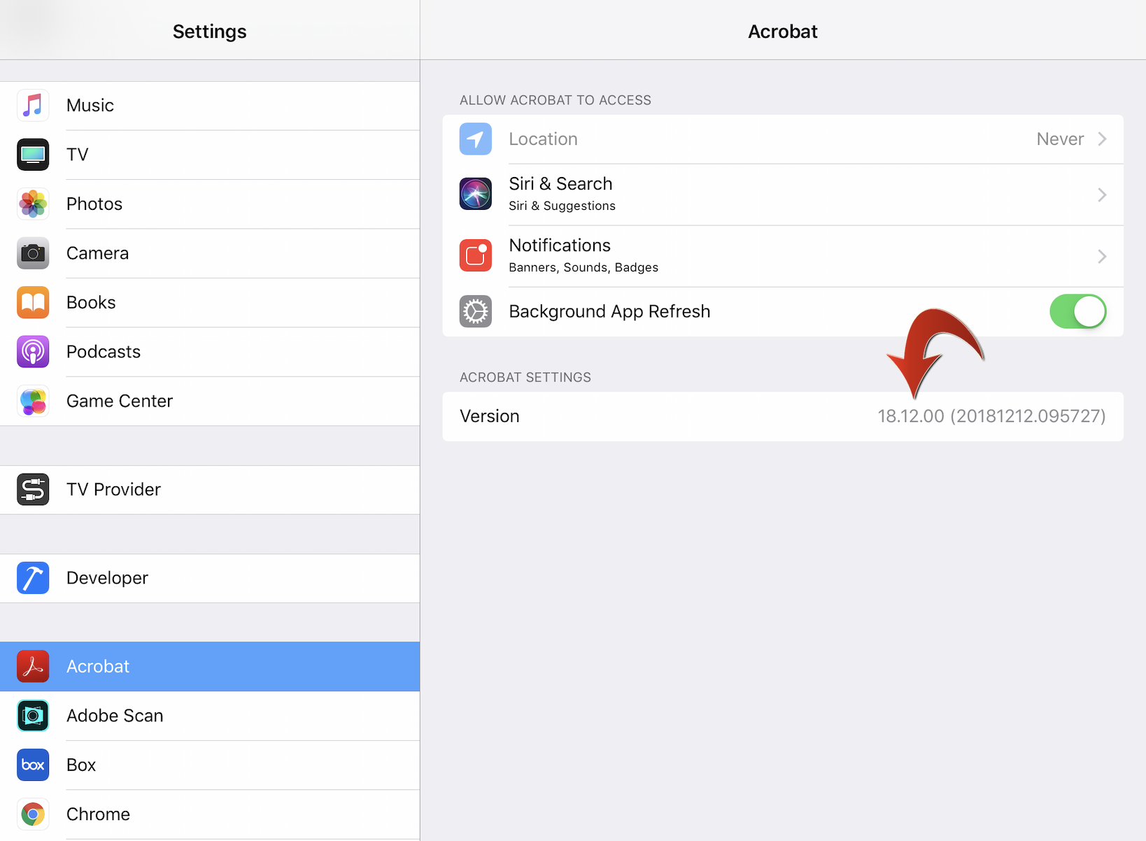Tap the Developer hammer icon

pyautogui.click(x=33, y=578)
